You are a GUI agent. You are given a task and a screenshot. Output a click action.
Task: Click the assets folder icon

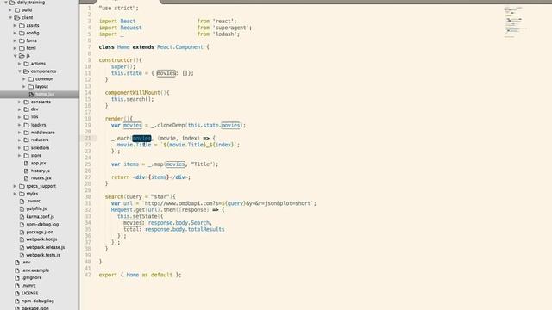(x=22, y=25)
